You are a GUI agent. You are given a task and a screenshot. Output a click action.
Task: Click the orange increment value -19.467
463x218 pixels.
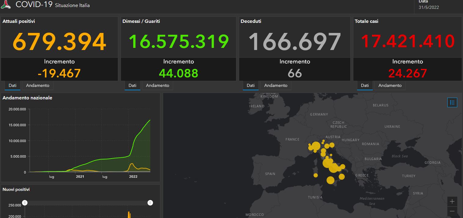click(x=59, y=73)
